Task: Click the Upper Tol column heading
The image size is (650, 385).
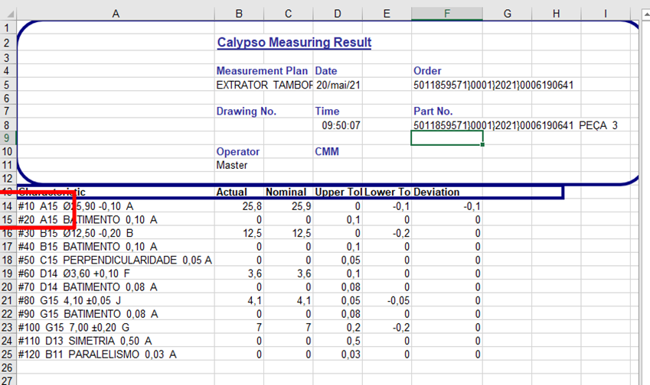Action: 338,192
